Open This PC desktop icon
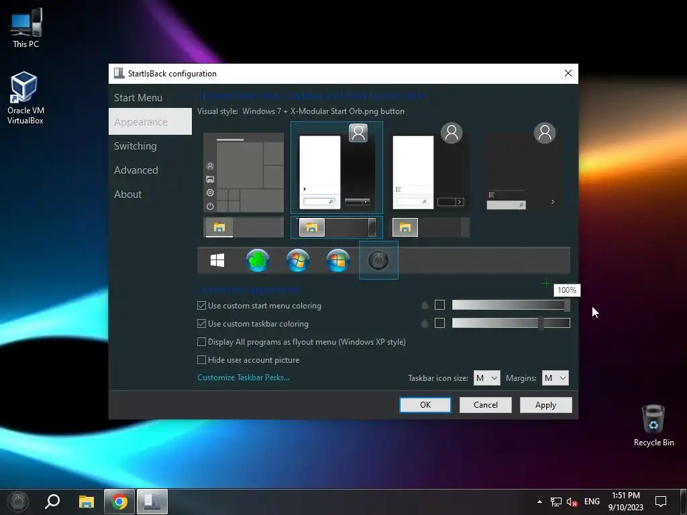This screenshot has height=515, width=687. coord(26,28)
